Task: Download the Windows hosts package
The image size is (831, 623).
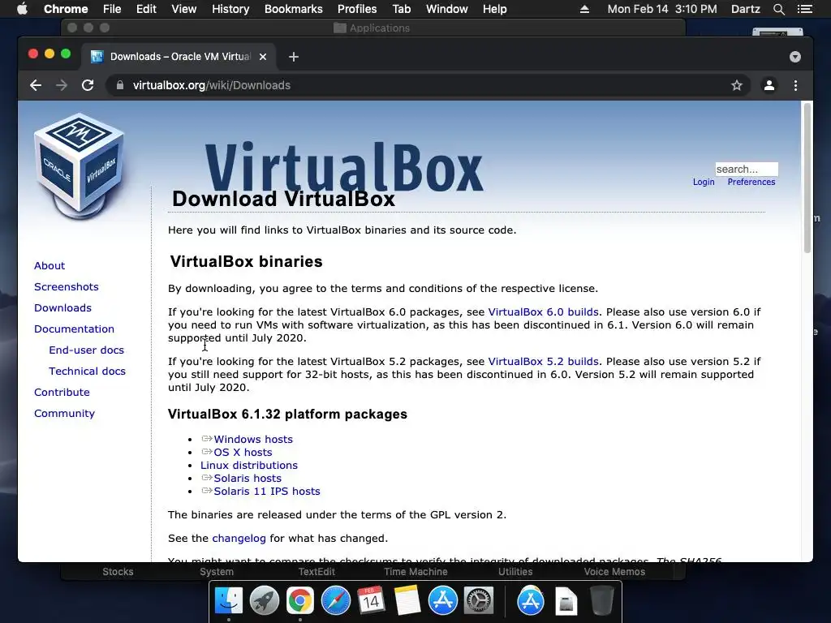Action: (253, 439)
